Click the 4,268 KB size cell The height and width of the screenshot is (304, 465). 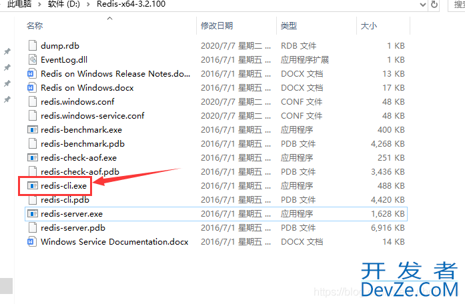click(388, 144)
